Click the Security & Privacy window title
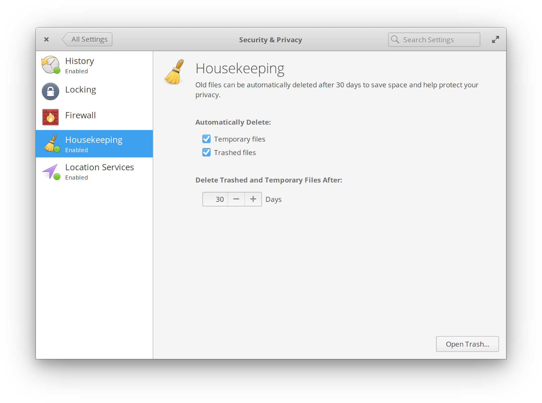This screenshot has width=542, height=403. tap(270, 40)
